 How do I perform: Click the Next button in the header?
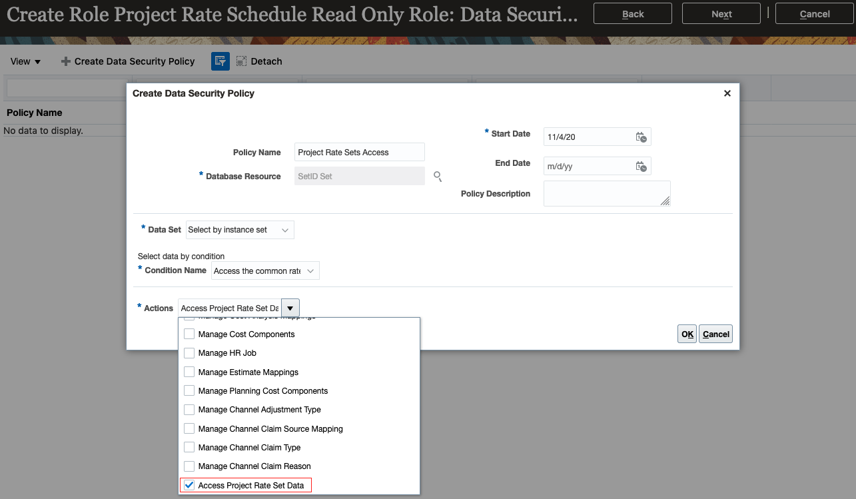tap(721, 14)
